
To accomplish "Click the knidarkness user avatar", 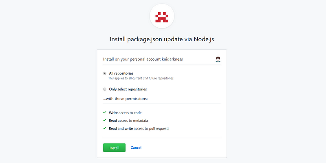I will [218, 59].
